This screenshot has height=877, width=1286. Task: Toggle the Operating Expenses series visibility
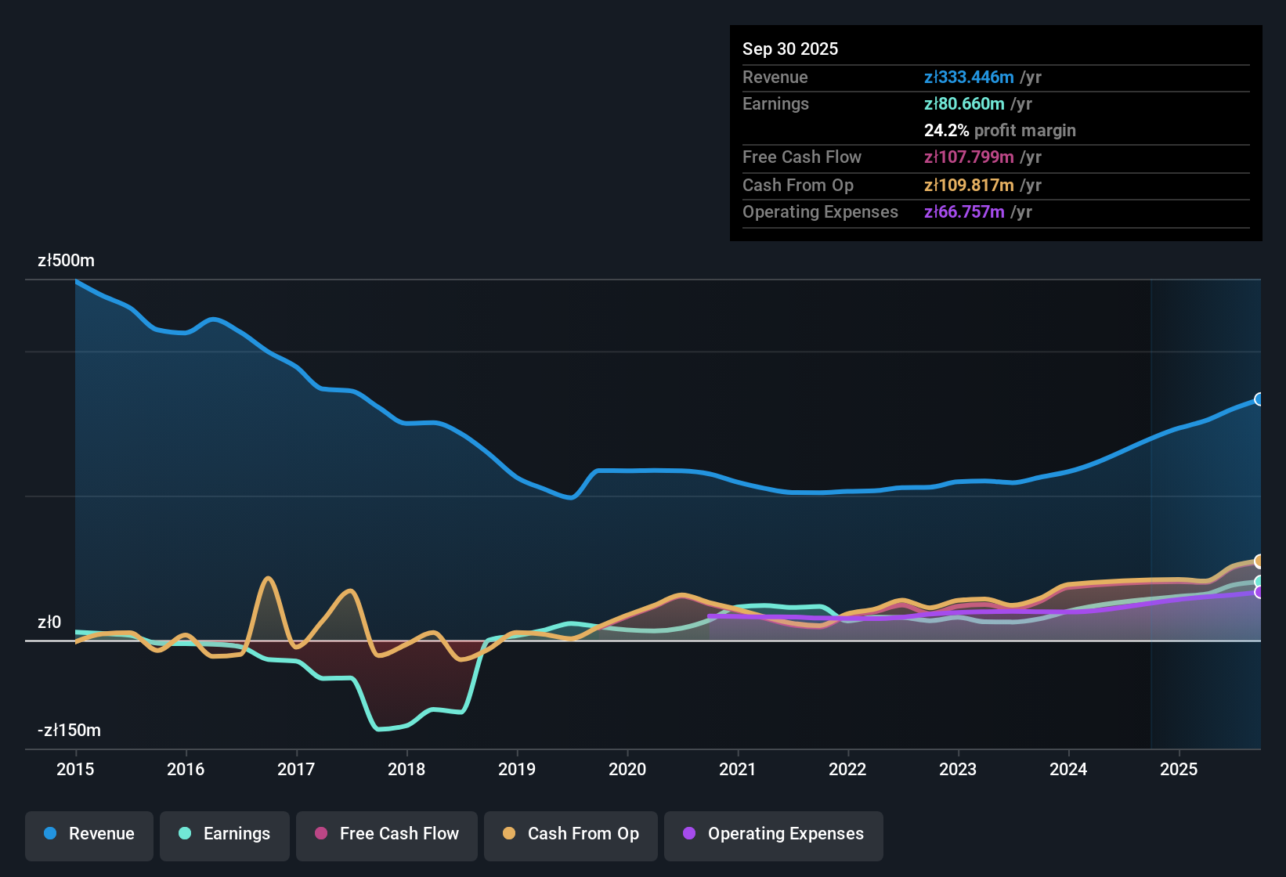[773, 834]
